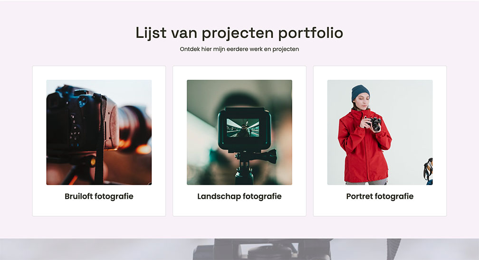479x260 pixels.
Task: Click the word 'portfolio' in the heading
Action: click(311, 33)
